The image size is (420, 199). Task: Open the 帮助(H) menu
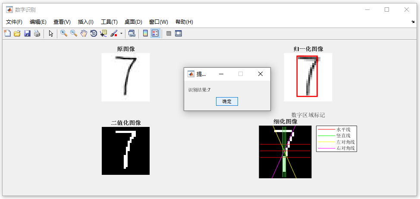point(184,22)
